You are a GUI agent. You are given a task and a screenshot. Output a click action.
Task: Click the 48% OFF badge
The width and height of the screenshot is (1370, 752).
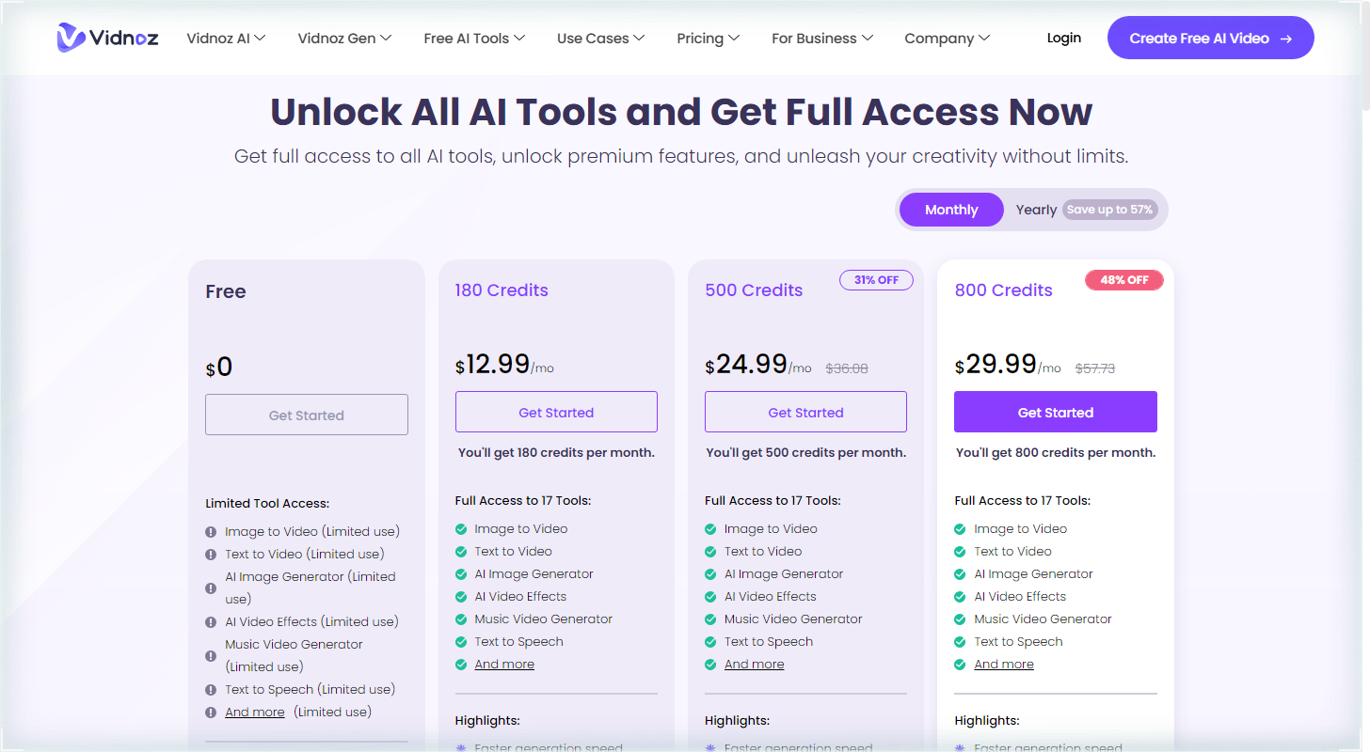(x=1124, y=280)
